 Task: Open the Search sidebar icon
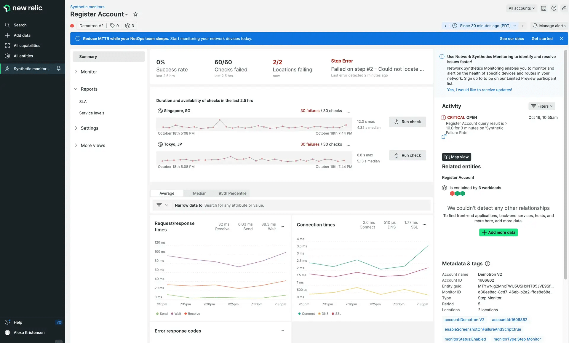coord(8,25)
